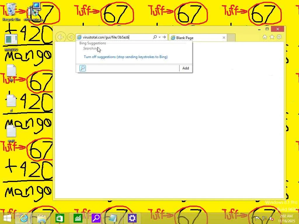The width and height of the screenshot is (299, 224).
Task: Click the Action Center flag tray icon
Action: pyautogui.click(x=257, y=218)
